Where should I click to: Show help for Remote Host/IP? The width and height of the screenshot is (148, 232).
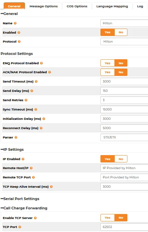click(31, 168)
